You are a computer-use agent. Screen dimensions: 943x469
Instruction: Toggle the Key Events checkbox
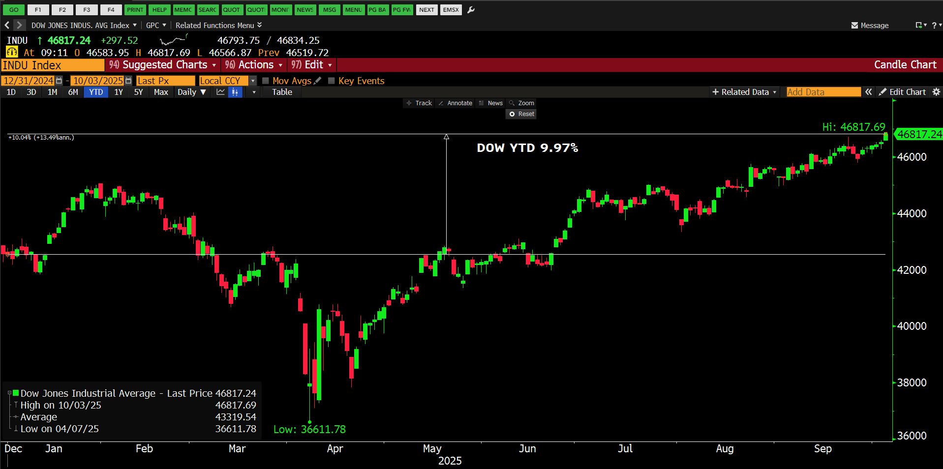[x=332, y=81]
